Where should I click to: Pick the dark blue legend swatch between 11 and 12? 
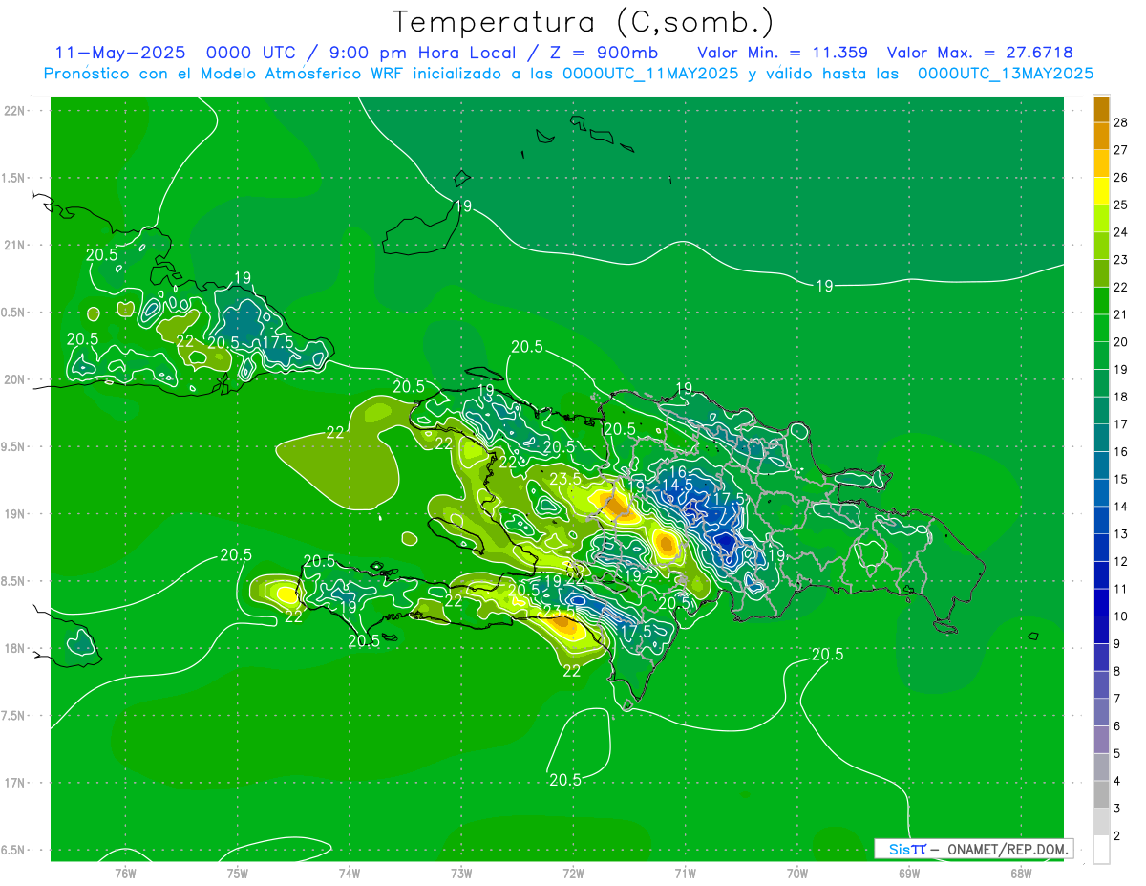coord(1101,575)
